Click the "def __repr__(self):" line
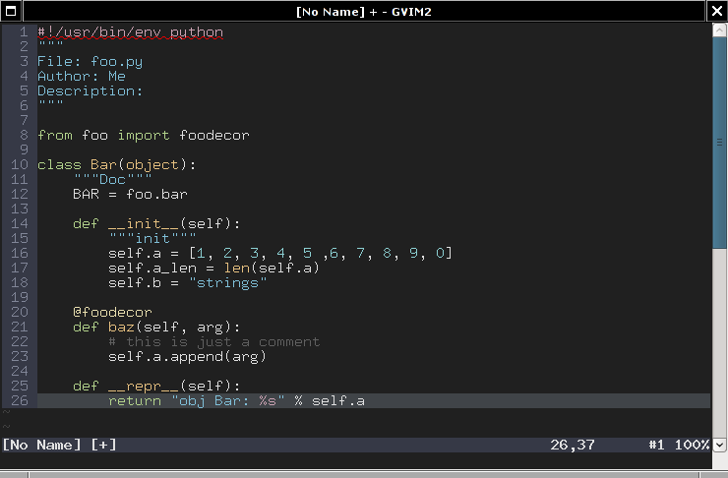 (x=156, y=386)
